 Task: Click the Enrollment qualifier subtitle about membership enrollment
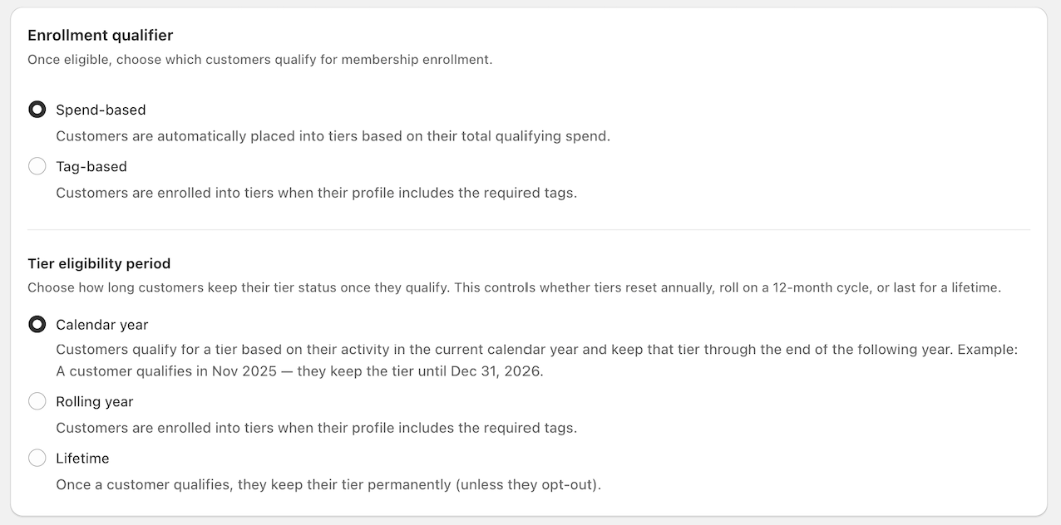pyautogui.click(x=260, y=60)
